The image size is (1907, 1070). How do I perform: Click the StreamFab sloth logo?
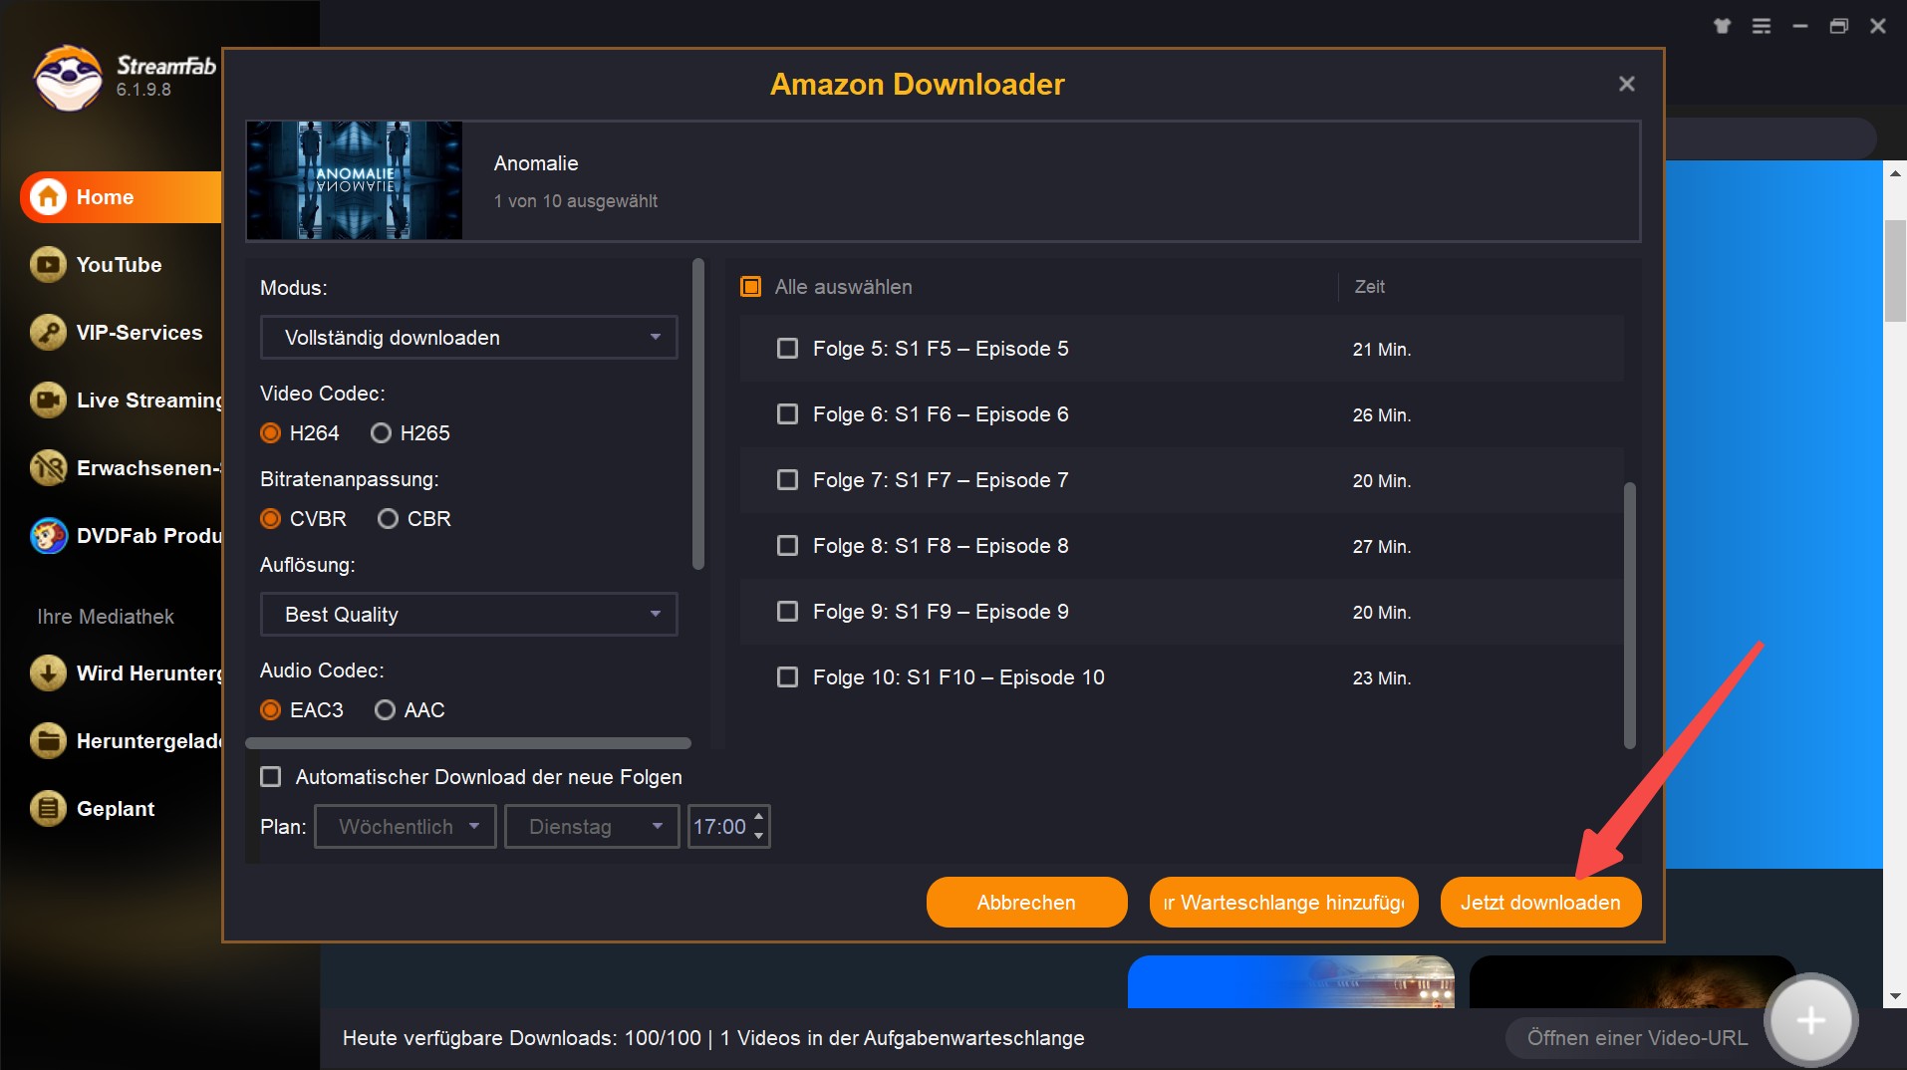(x=67, y=78)
